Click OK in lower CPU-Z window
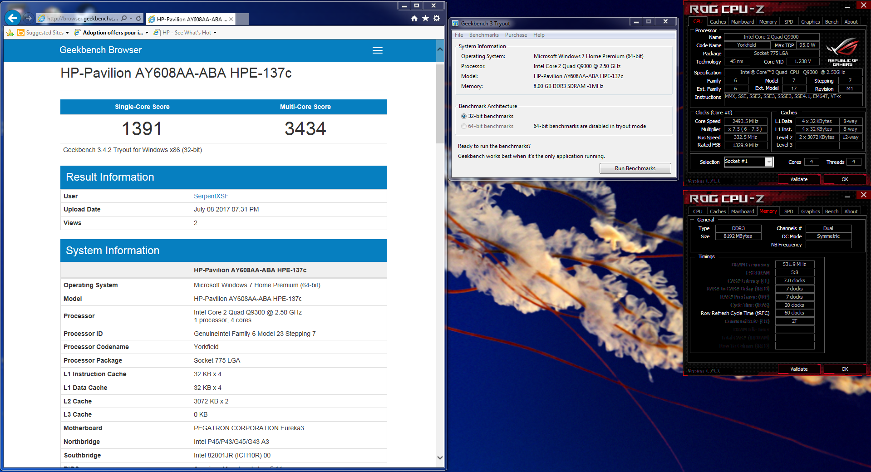The width and height of the screenshot is (871, 472). [x=845, y=369]
